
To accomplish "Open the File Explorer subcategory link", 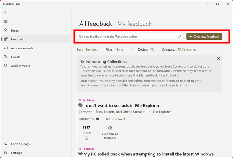I will (162, 112).
